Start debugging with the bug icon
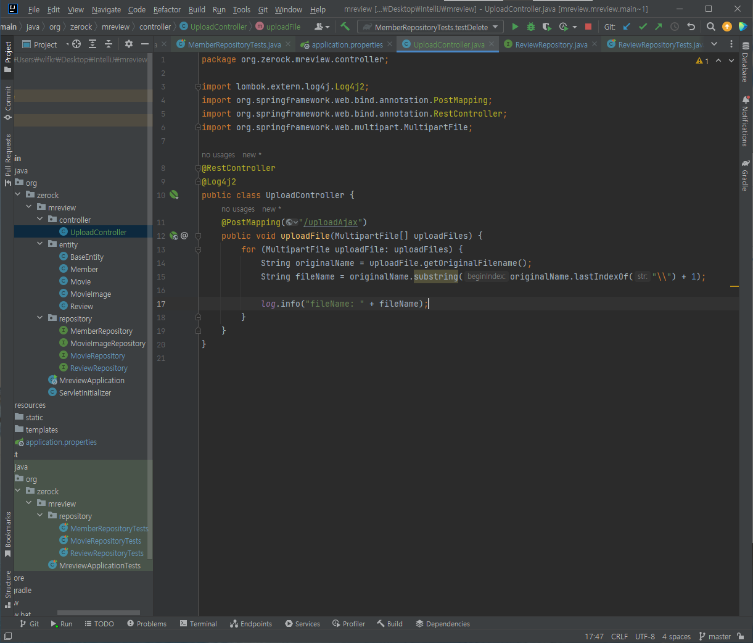 (x=530, y=27)
